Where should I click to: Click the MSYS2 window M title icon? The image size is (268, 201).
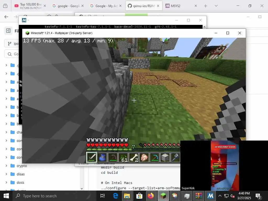click(x=24, y=20)
